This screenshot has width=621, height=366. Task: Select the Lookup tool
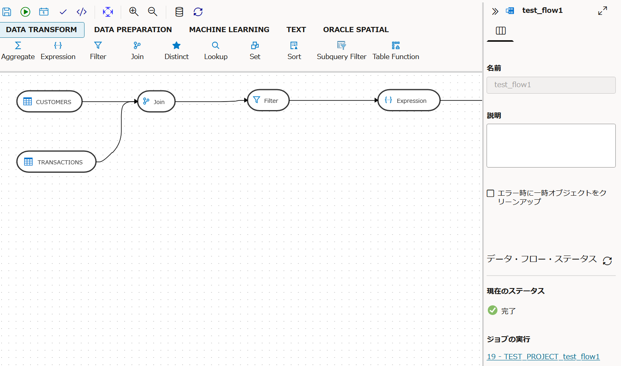tap(216, 51)
